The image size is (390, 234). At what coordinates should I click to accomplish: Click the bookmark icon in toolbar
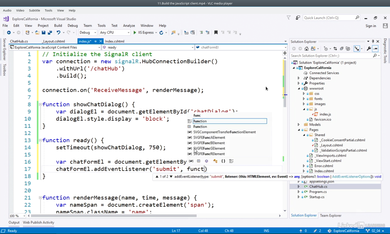pos(216,33)
